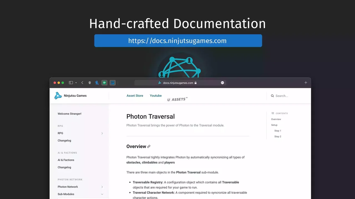The height and width of the screenshot is (199, 355).
Task: Select the Sub-Modules sidebar item
Action: pos(66,194)
